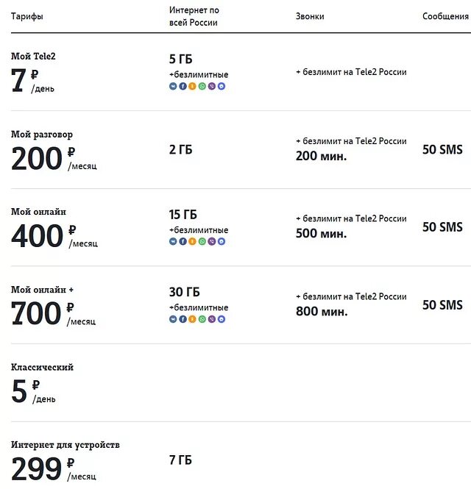This screenshot has height=489, width=471.
Task: Click the Odnoklassniki icon in the Мой Tele2 row
Action: [x=192, y=86]
